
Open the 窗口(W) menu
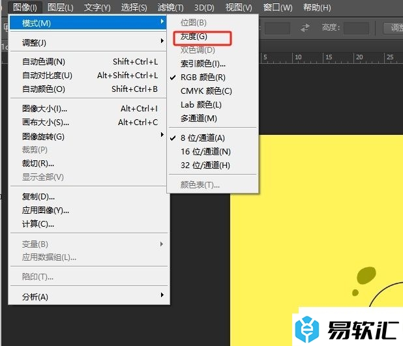(278, 7)
